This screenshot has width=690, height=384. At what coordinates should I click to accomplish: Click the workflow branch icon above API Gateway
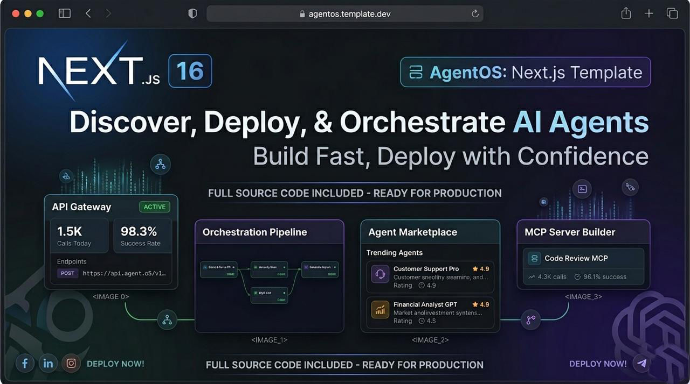pyautogui.click(x=160, y=163)
